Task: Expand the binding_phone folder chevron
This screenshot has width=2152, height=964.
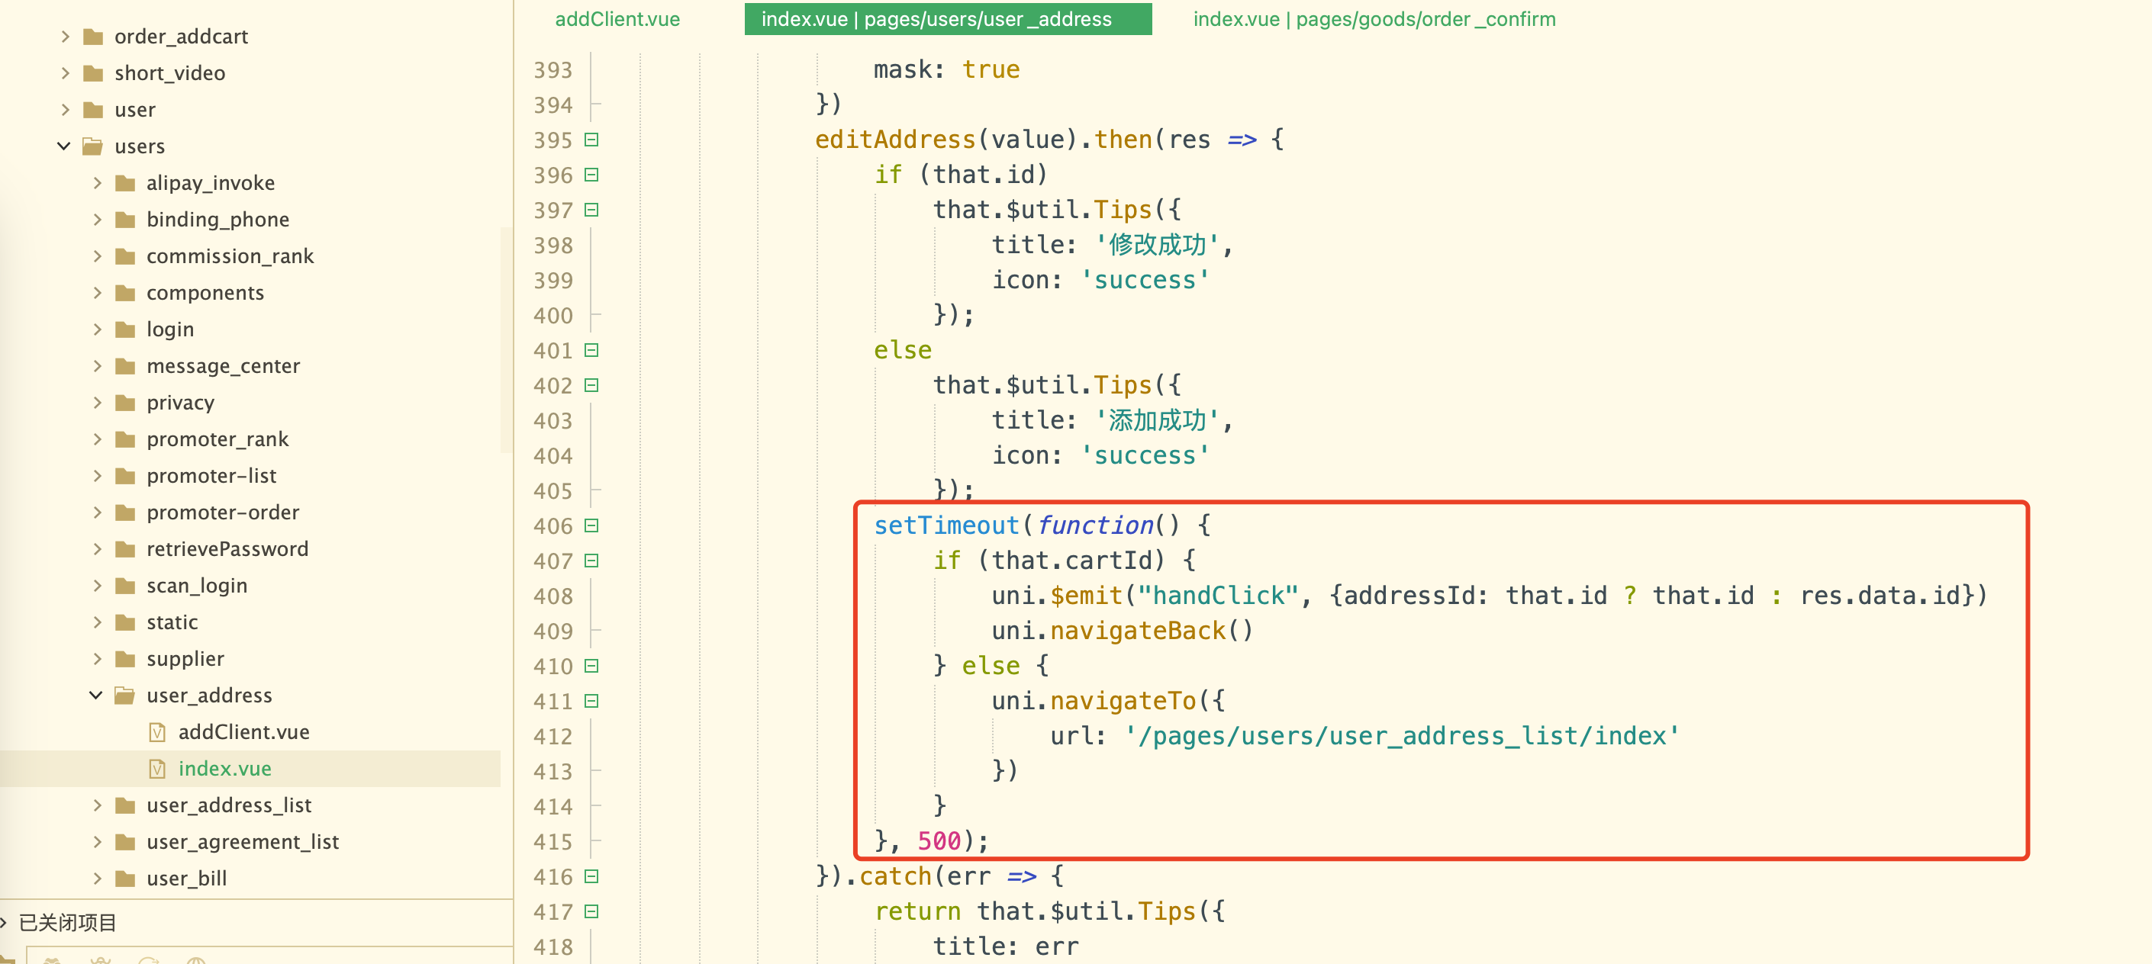Action: [x=97, y=220]
